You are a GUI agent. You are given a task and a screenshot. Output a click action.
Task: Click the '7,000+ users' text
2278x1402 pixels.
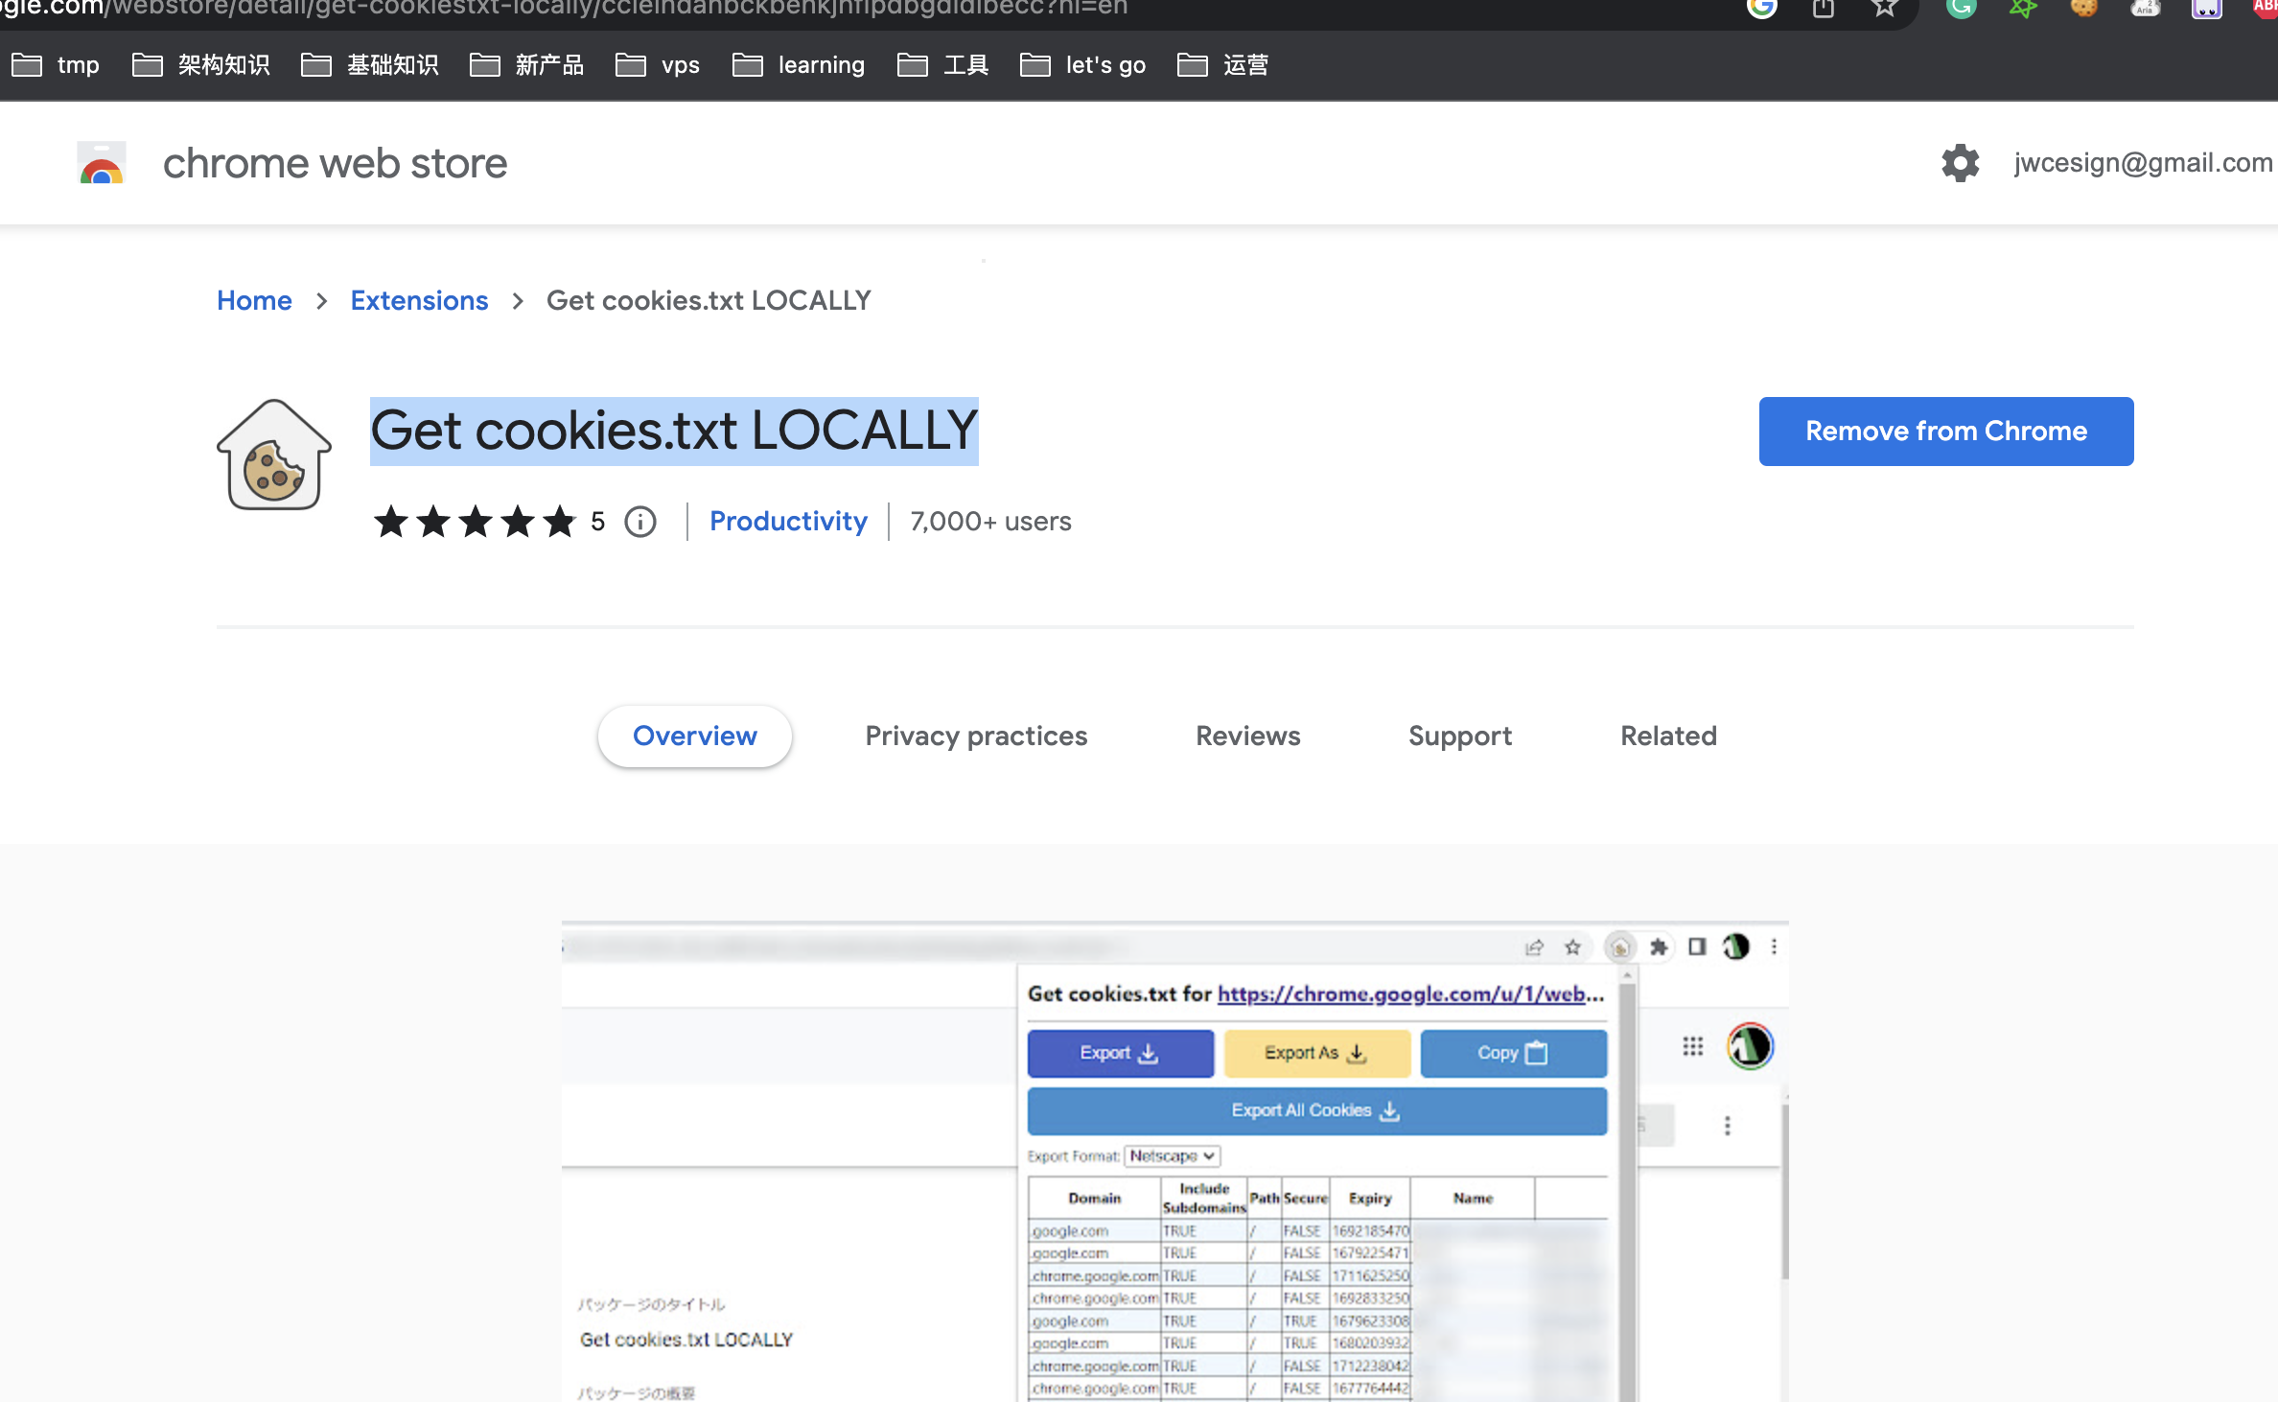pyautogui.click(x=991, y=521)
